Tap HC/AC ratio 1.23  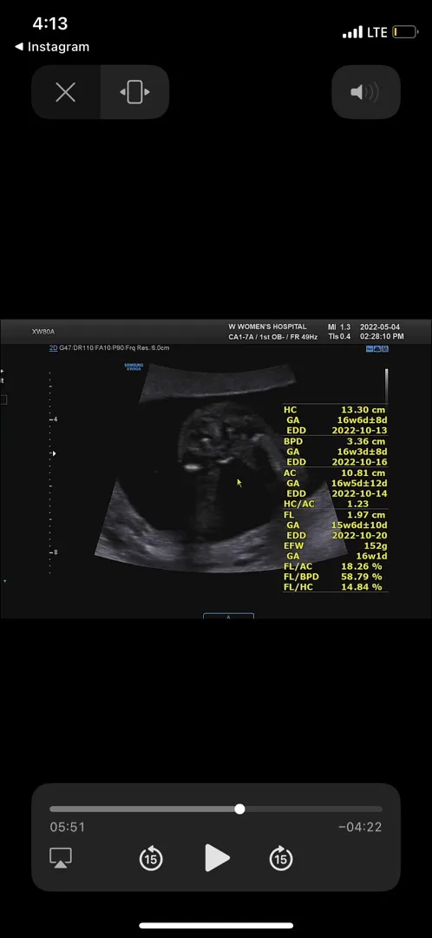[357, 504]
